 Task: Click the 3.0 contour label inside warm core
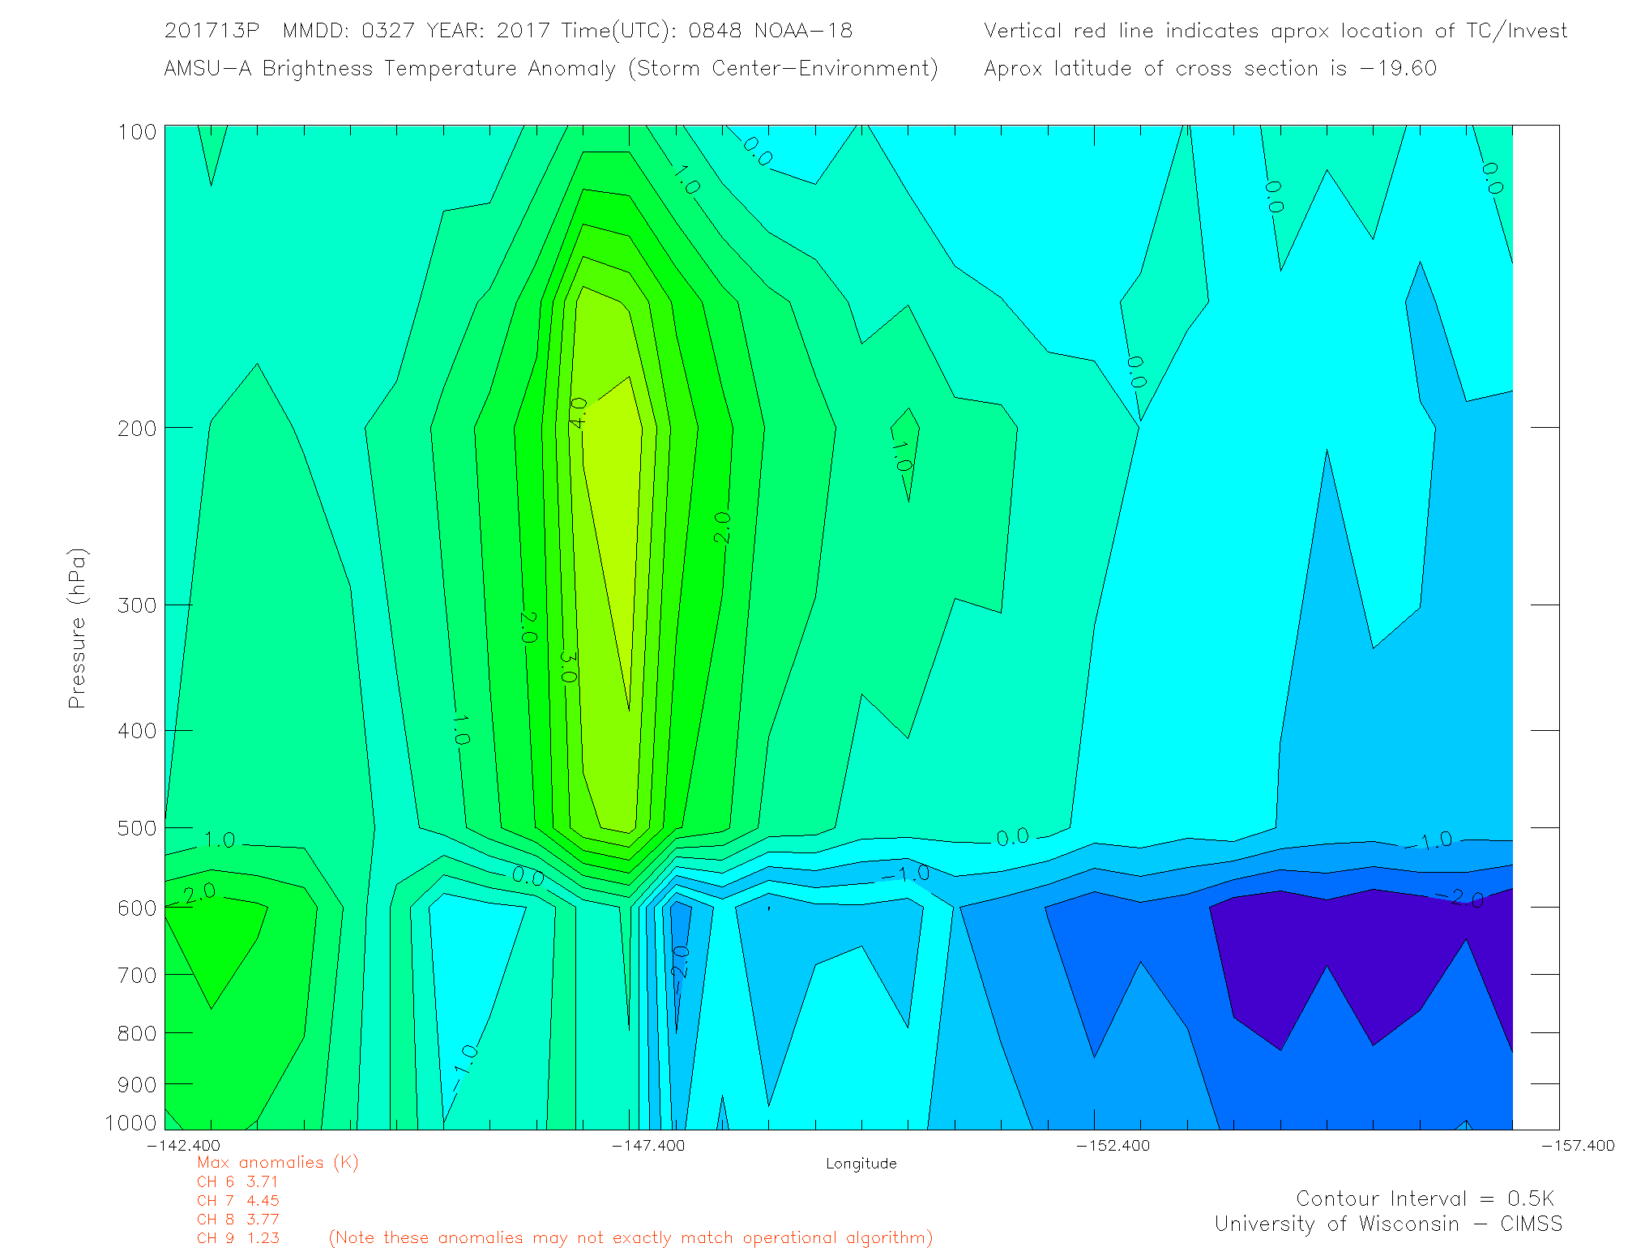[568, 666]
